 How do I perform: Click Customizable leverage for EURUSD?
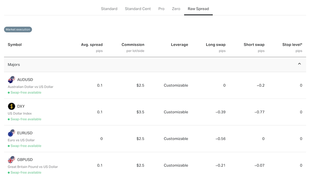tap(176, 139)
